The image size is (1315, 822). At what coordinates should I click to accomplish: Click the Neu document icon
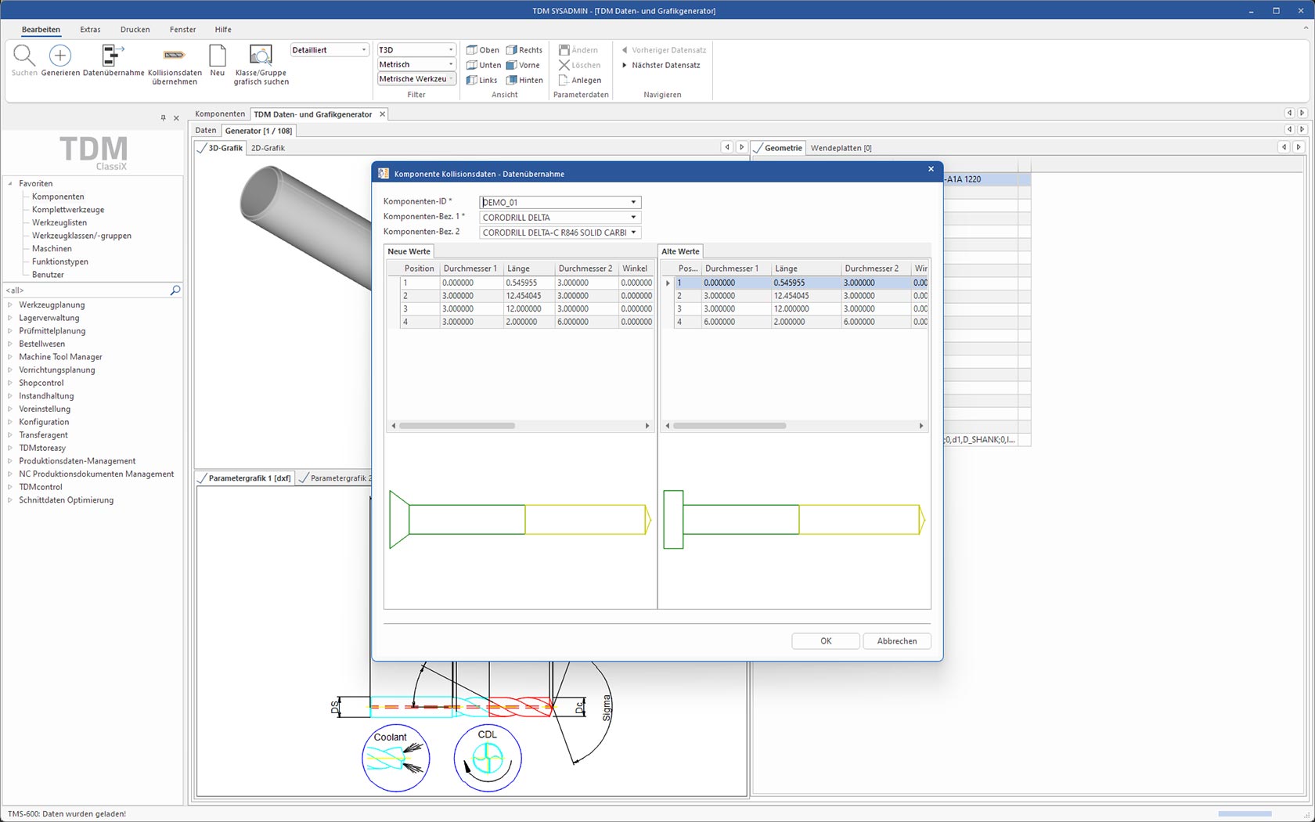point(218,56)
